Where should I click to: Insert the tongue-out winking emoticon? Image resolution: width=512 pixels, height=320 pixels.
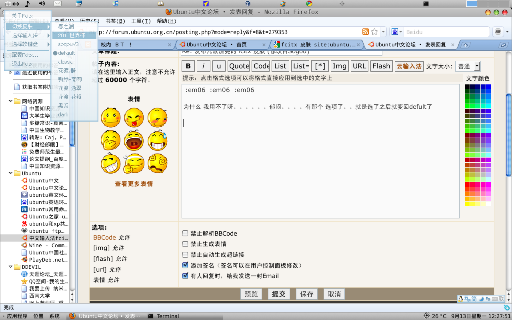click(134, 117)
